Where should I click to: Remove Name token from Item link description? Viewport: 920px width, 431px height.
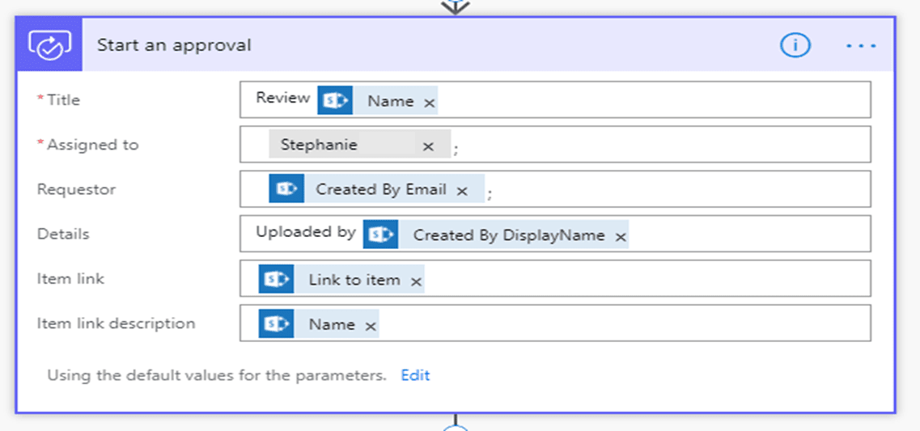click(x=371, y=326)
